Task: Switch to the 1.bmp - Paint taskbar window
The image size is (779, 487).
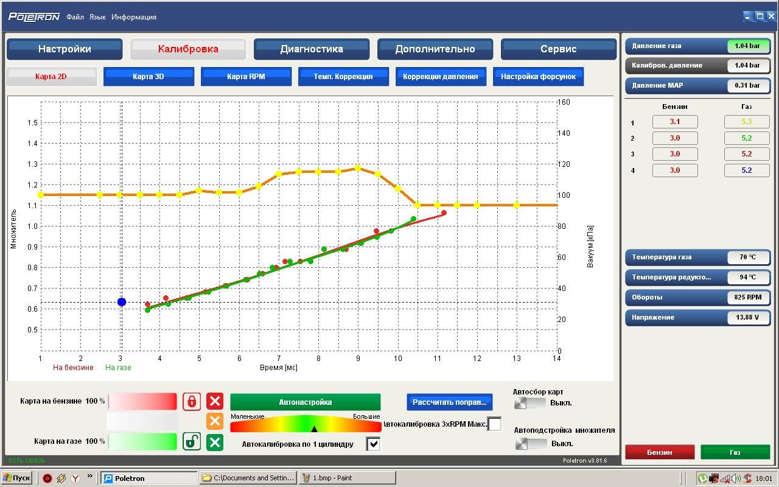Action: [x=347, y=478]
